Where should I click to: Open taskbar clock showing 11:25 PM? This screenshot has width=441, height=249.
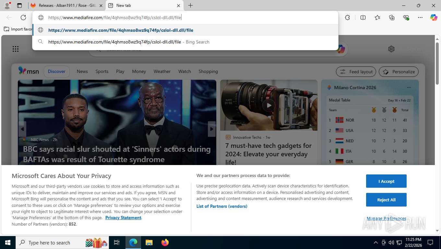pos(413,243)
